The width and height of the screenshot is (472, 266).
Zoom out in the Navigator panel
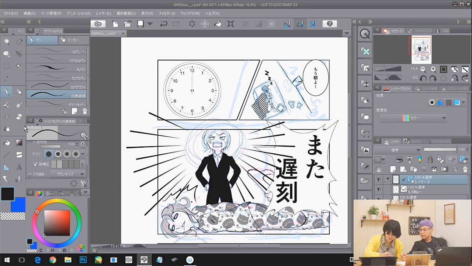click(423, 69)
